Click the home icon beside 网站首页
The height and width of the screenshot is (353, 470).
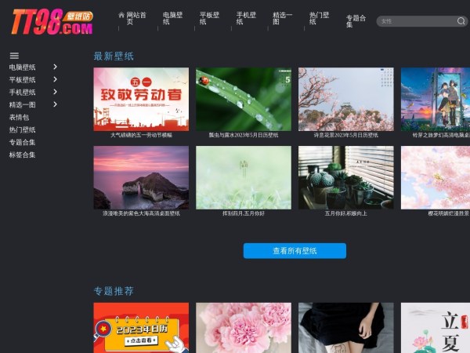121,15
